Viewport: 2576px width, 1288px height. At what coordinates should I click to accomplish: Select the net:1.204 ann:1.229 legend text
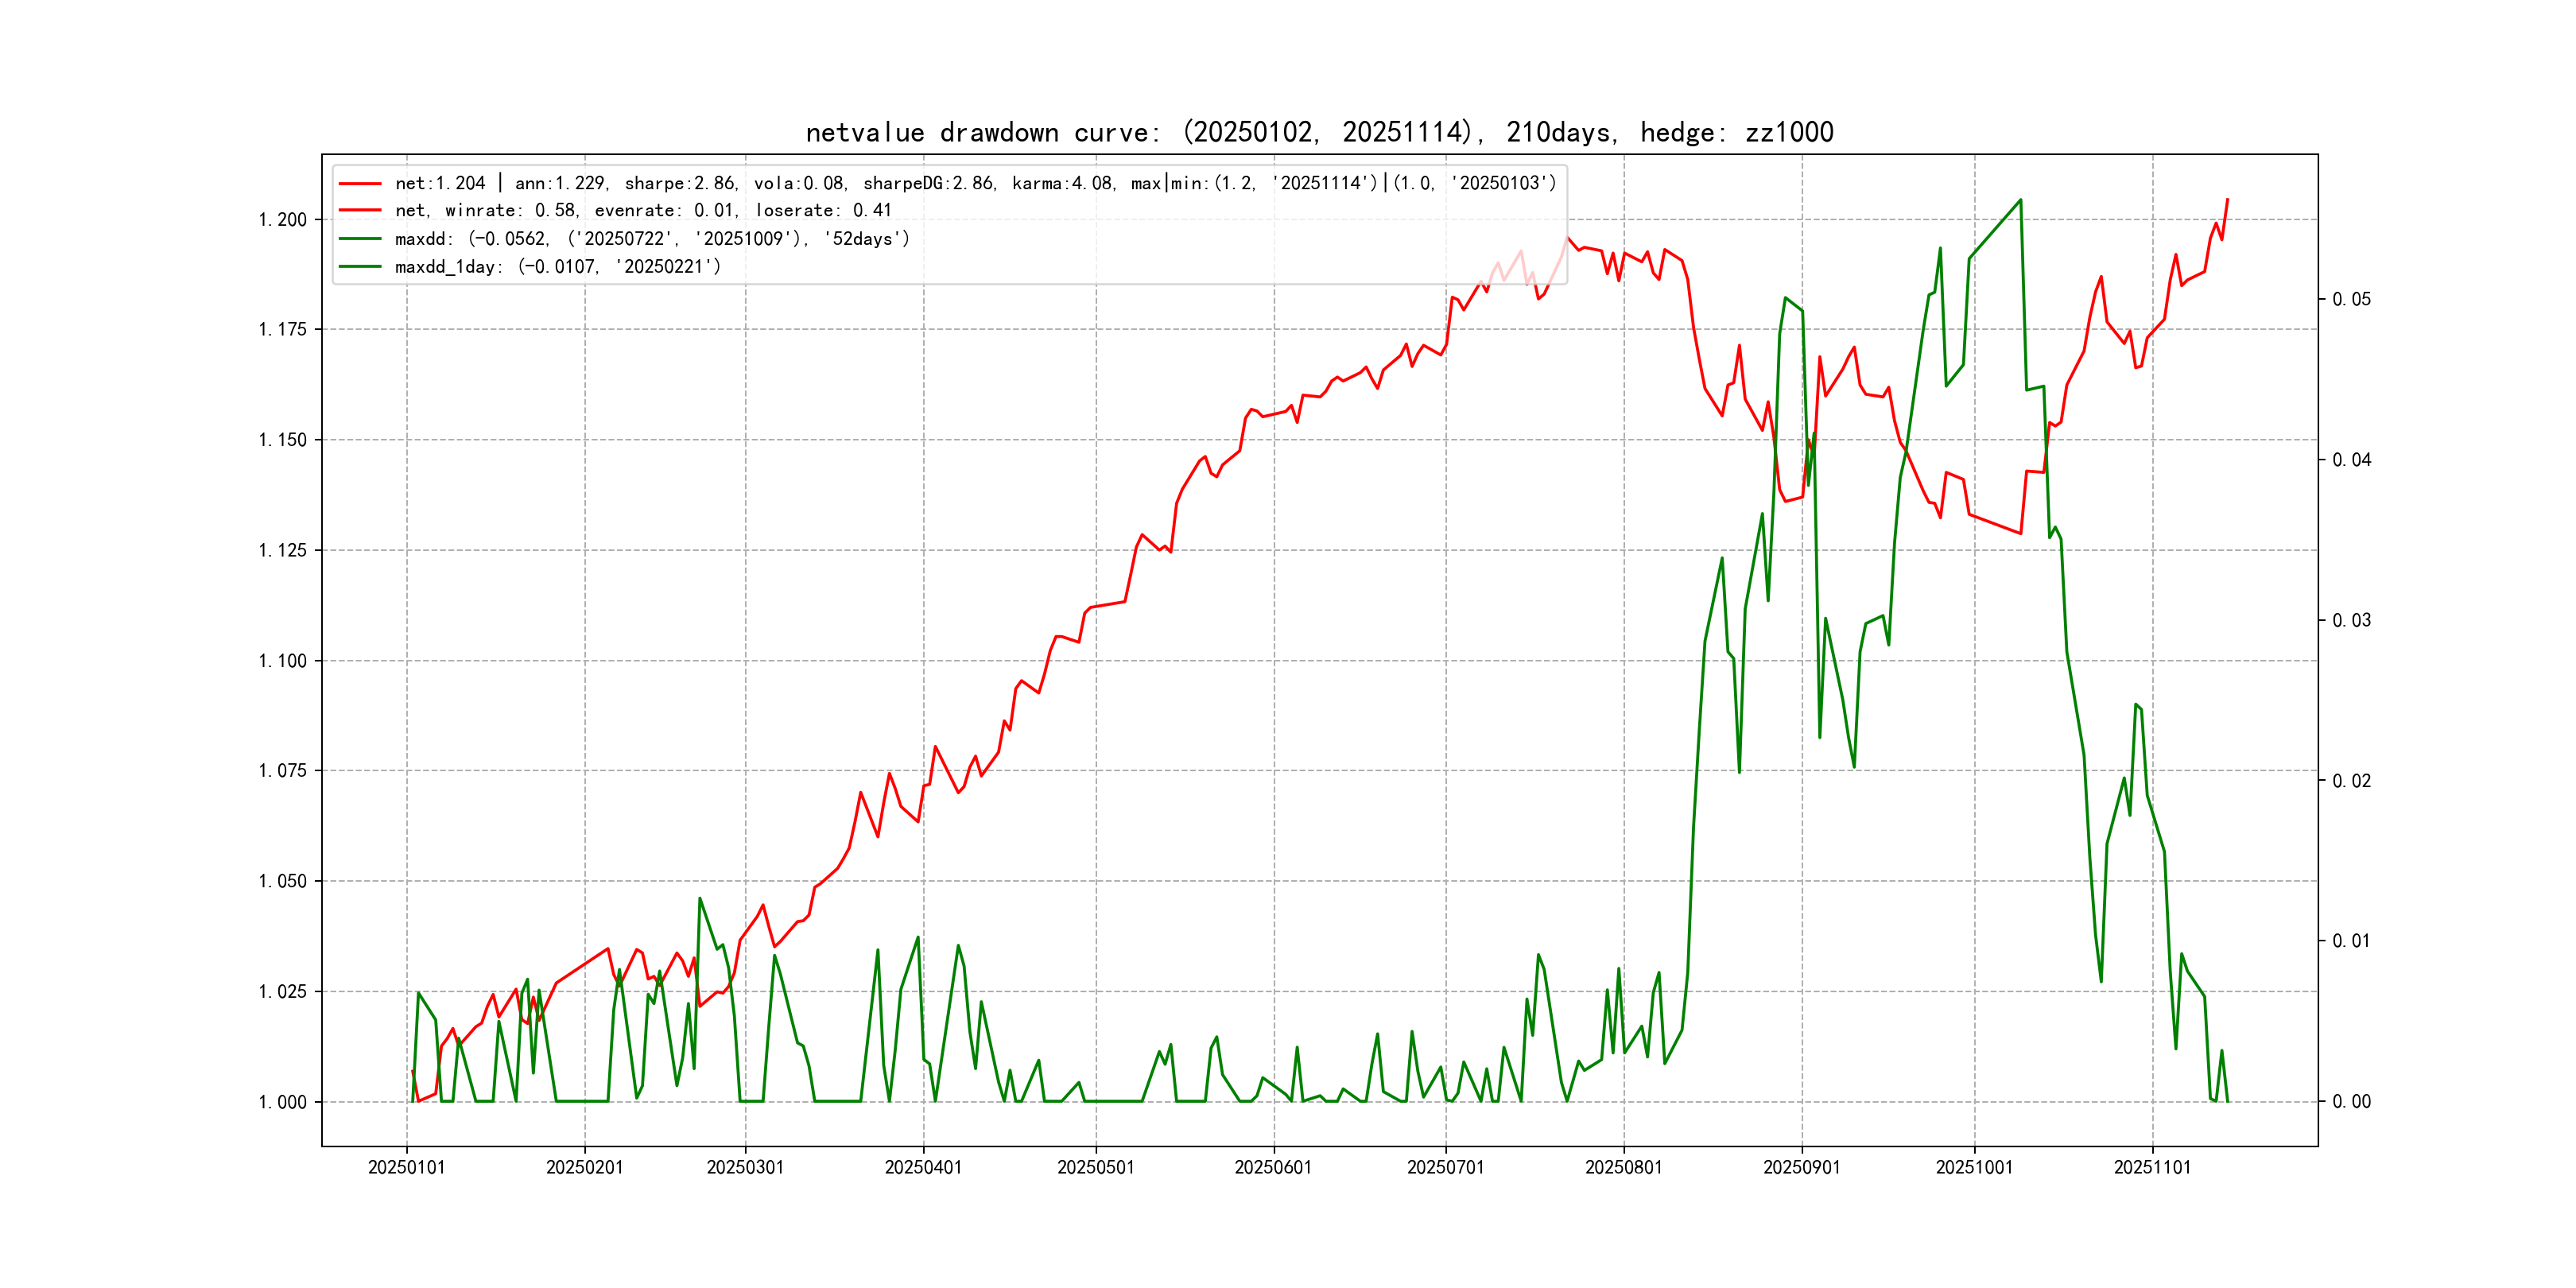click(x=975, y=184)
